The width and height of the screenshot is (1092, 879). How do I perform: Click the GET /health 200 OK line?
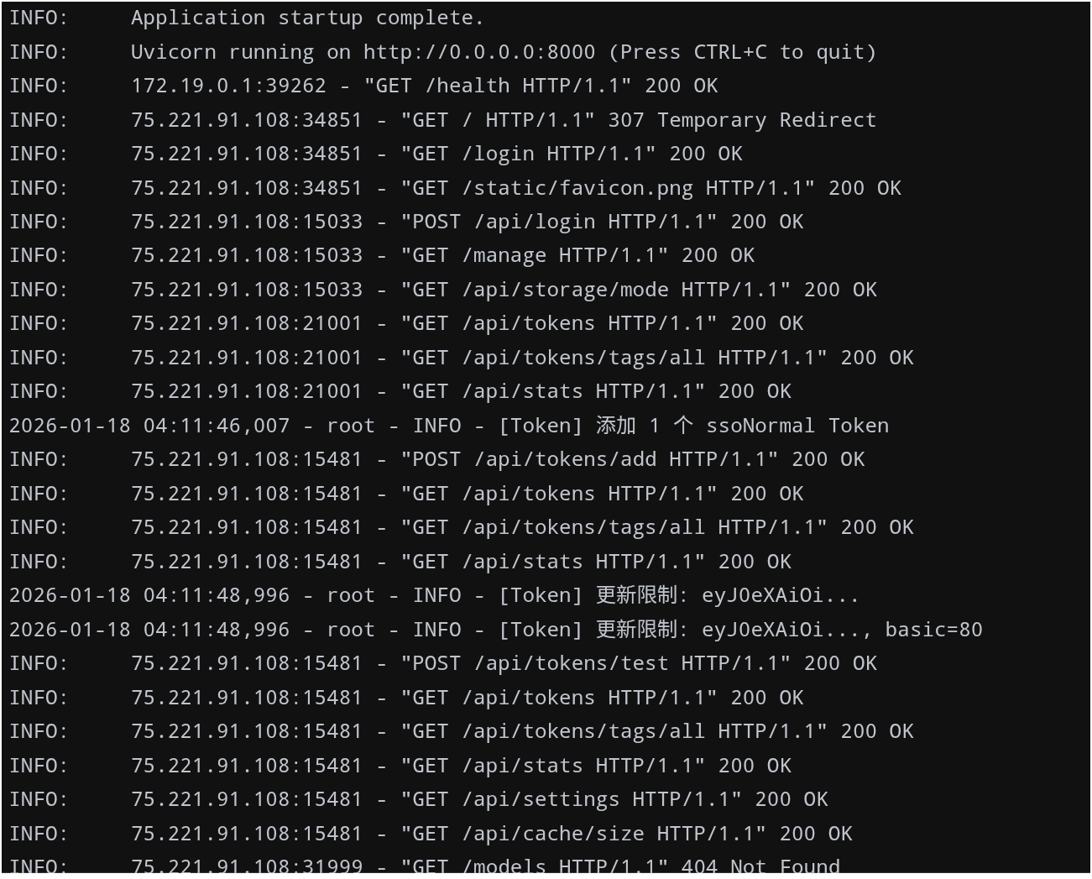363,86
